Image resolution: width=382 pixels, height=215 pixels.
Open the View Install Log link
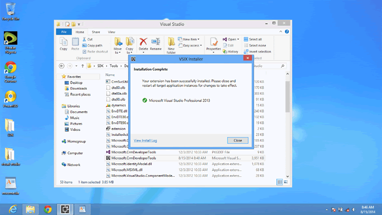pos(145,140)
